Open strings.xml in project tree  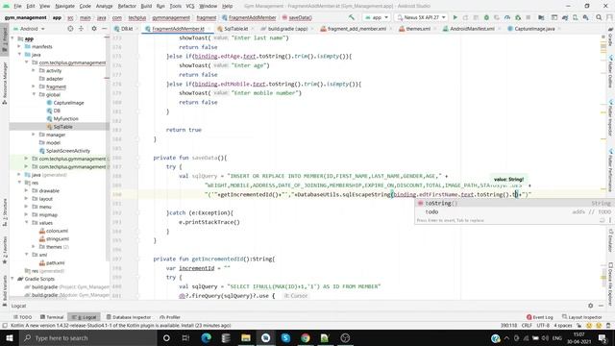pyautogui.click(x=54, y=238)
